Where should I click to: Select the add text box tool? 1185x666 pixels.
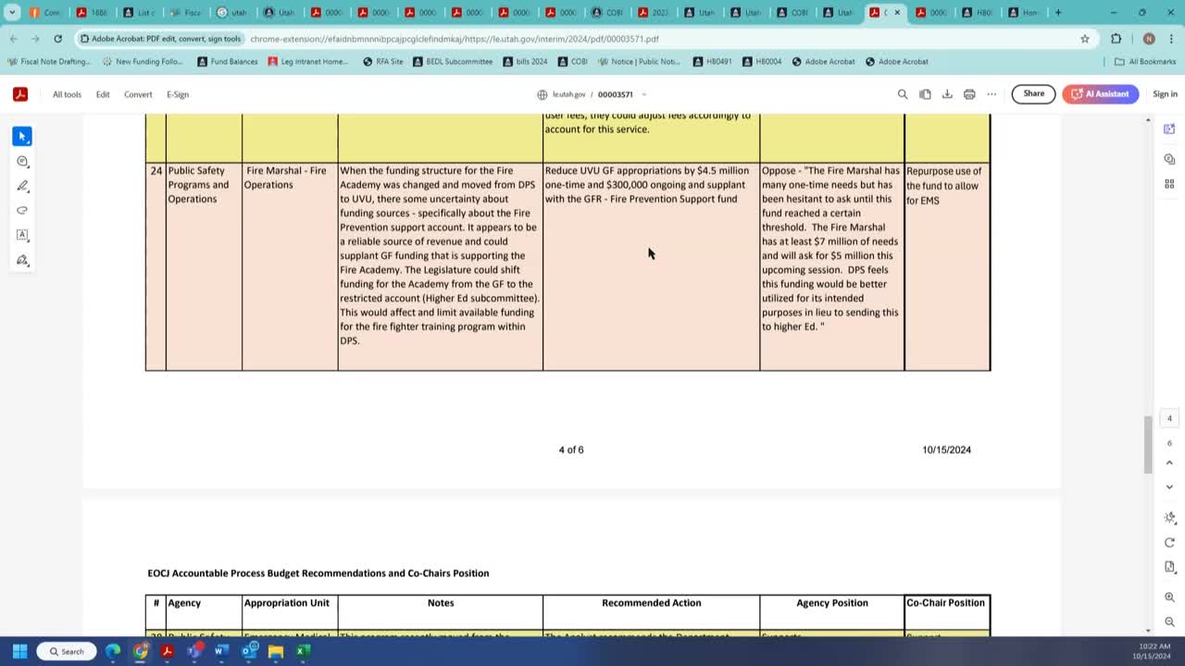click(x=22, y=235)
